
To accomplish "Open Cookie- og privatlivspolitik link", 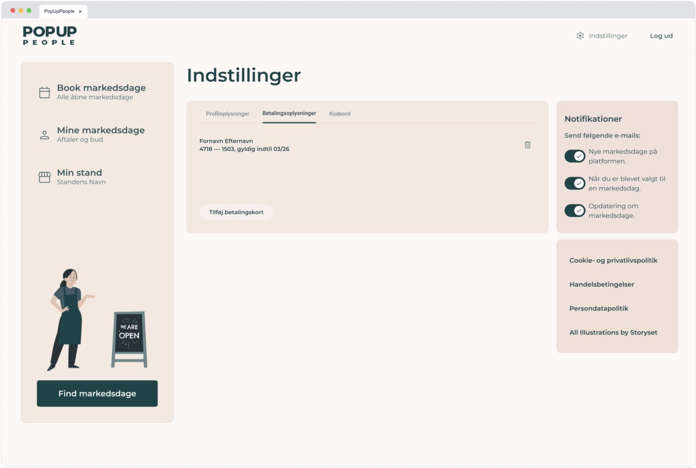I will pos(613,260).
